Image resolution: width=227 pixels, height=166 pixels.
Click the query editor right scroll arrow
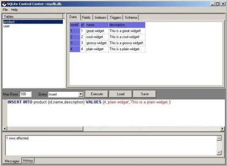coord(222,128)
